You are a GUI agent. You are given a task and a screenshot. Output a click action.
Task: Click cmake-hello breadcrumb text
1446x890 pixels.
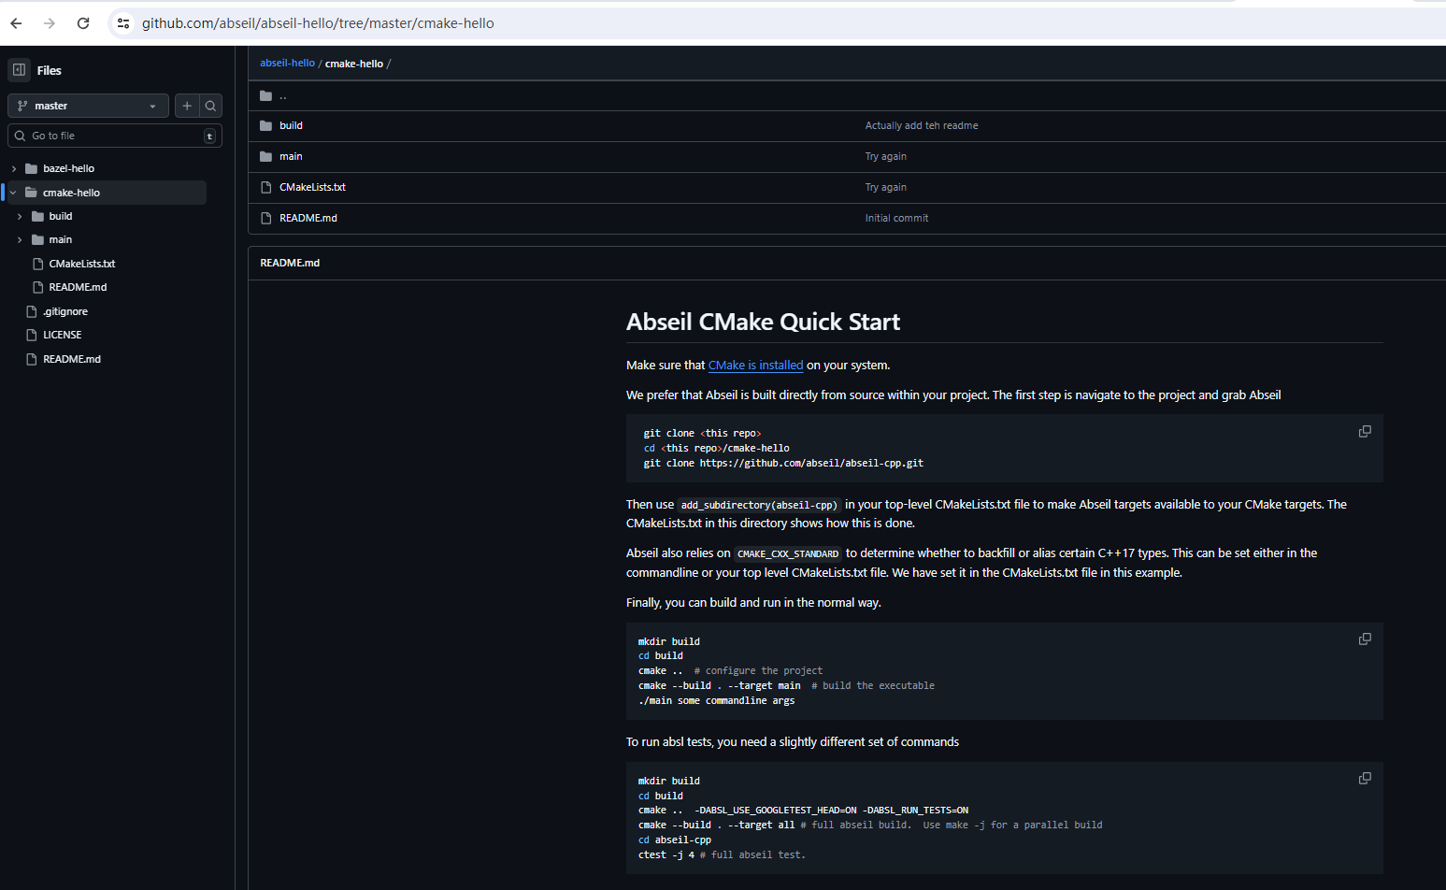354,64
